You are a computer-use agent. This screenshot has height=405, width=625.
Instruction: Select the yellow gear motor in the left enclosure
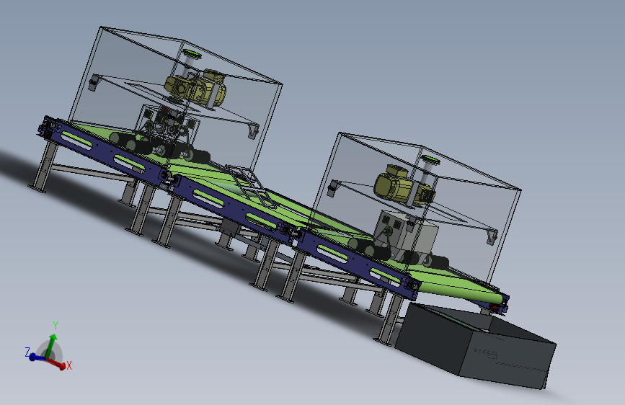(x=195, y=88)
